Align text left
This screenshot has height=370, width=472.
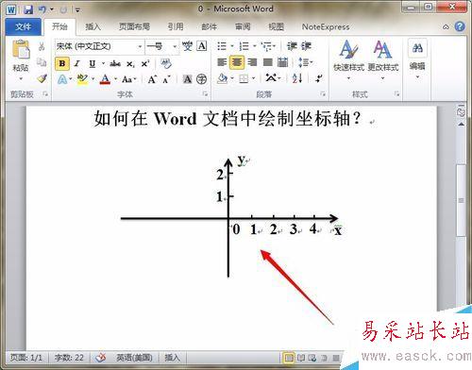[x=222, y=62]
